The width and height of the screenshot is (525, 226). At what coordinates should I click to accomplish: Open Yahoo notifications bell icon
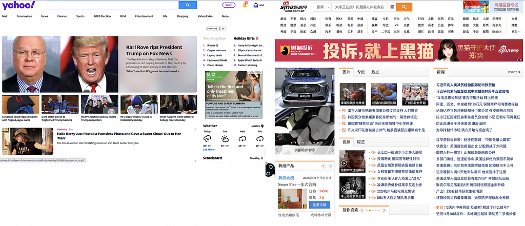point(245,5)
